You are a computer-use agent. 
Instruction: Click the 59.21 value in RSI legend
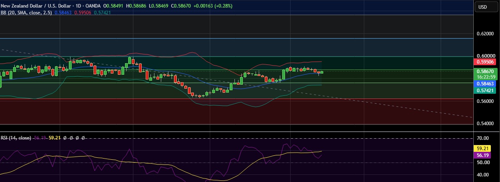tap(54, 138)
